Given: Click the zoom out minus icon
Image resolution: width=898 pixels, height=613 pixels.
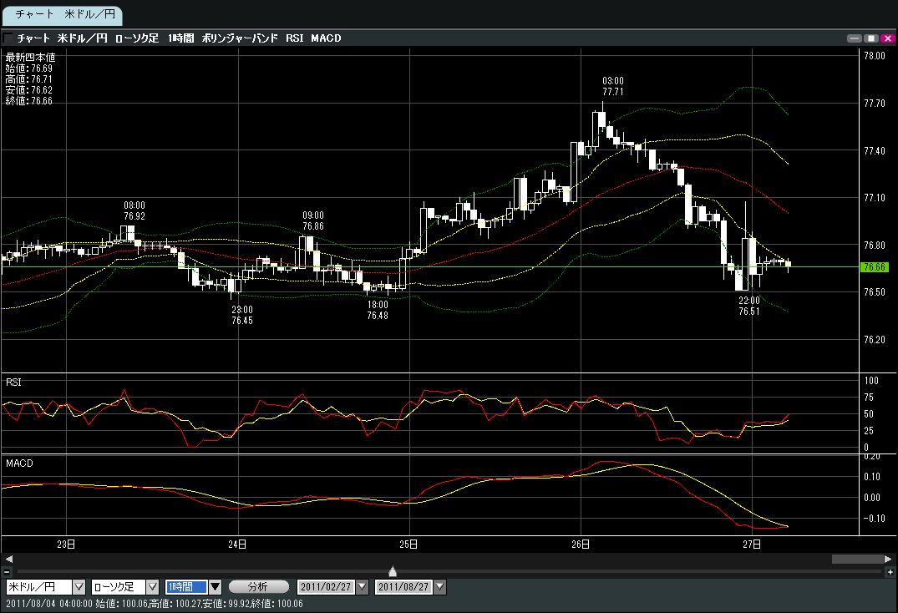Looking at the screenshot, I should point(7,571).
